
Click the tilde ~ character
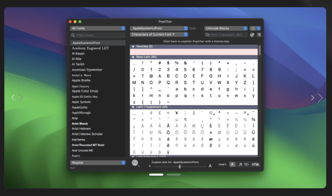point(168,102)
